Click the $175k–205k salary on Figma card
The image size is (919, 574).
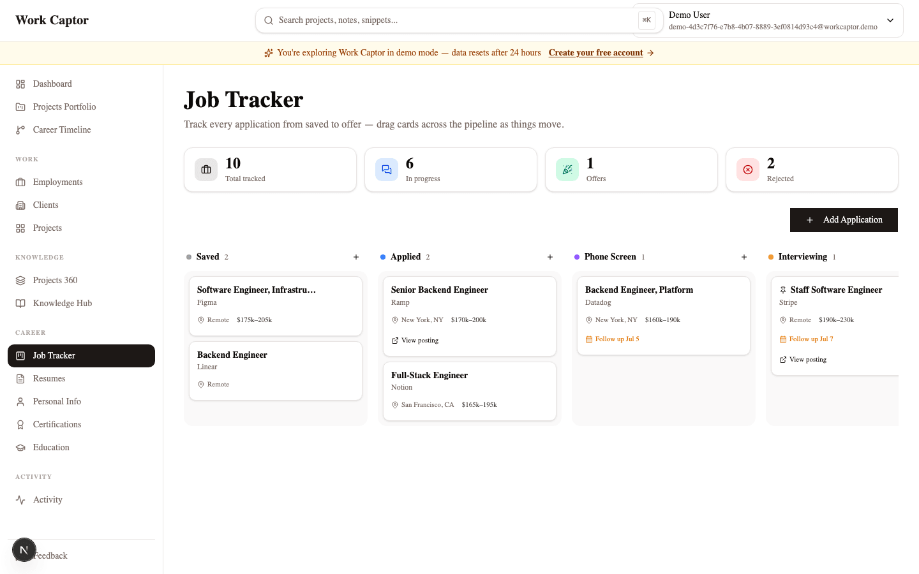coord(254,320)
